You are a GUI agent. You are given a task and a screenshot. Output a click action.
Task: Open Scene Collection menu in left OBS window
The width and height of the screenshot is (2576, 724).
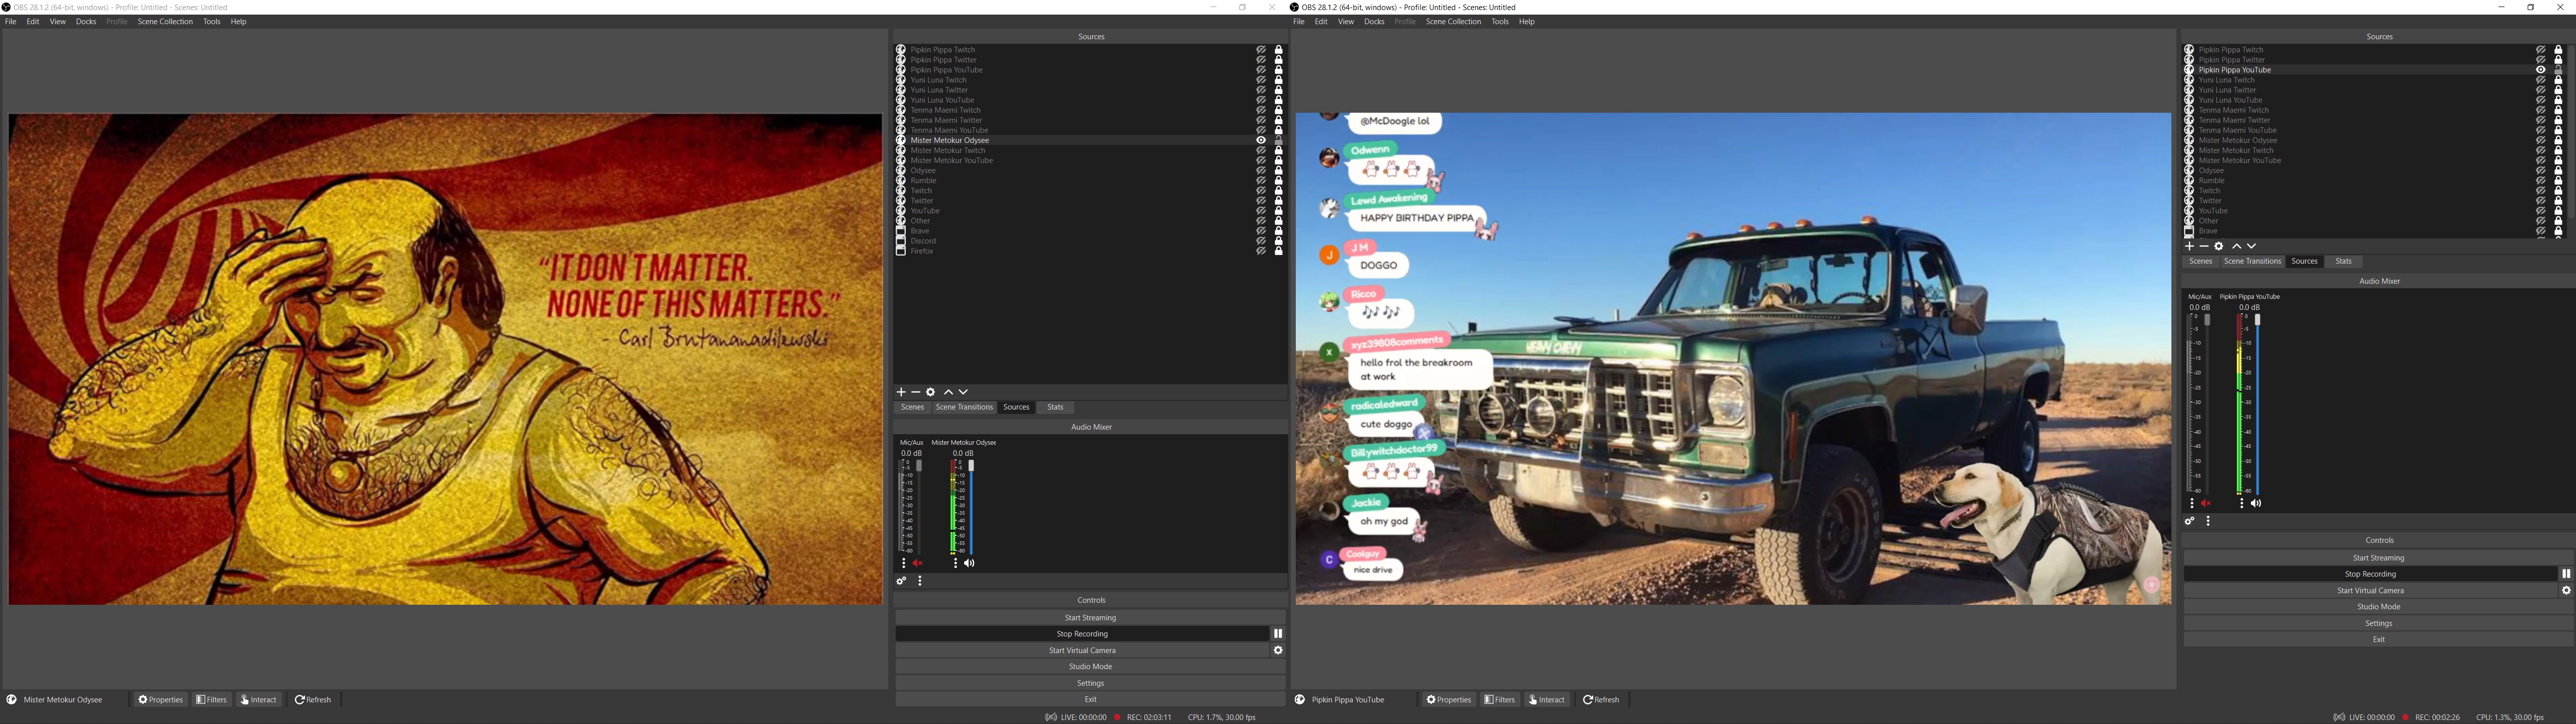[165, 22]
